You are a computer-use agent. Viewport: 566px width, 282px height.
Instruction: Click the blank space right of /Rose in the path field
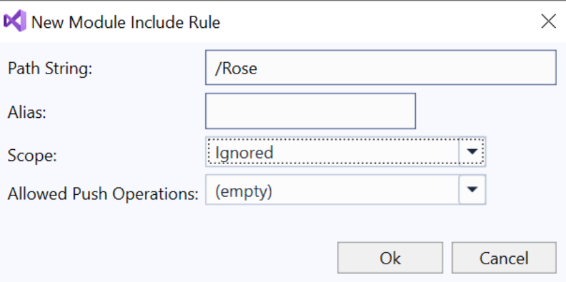pyautogui.click(x=404, y=68)
